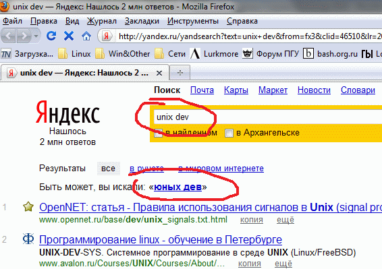Open копия of the opennet.ru result
This screenshot has height=269, width=382.
click(252, 220)
